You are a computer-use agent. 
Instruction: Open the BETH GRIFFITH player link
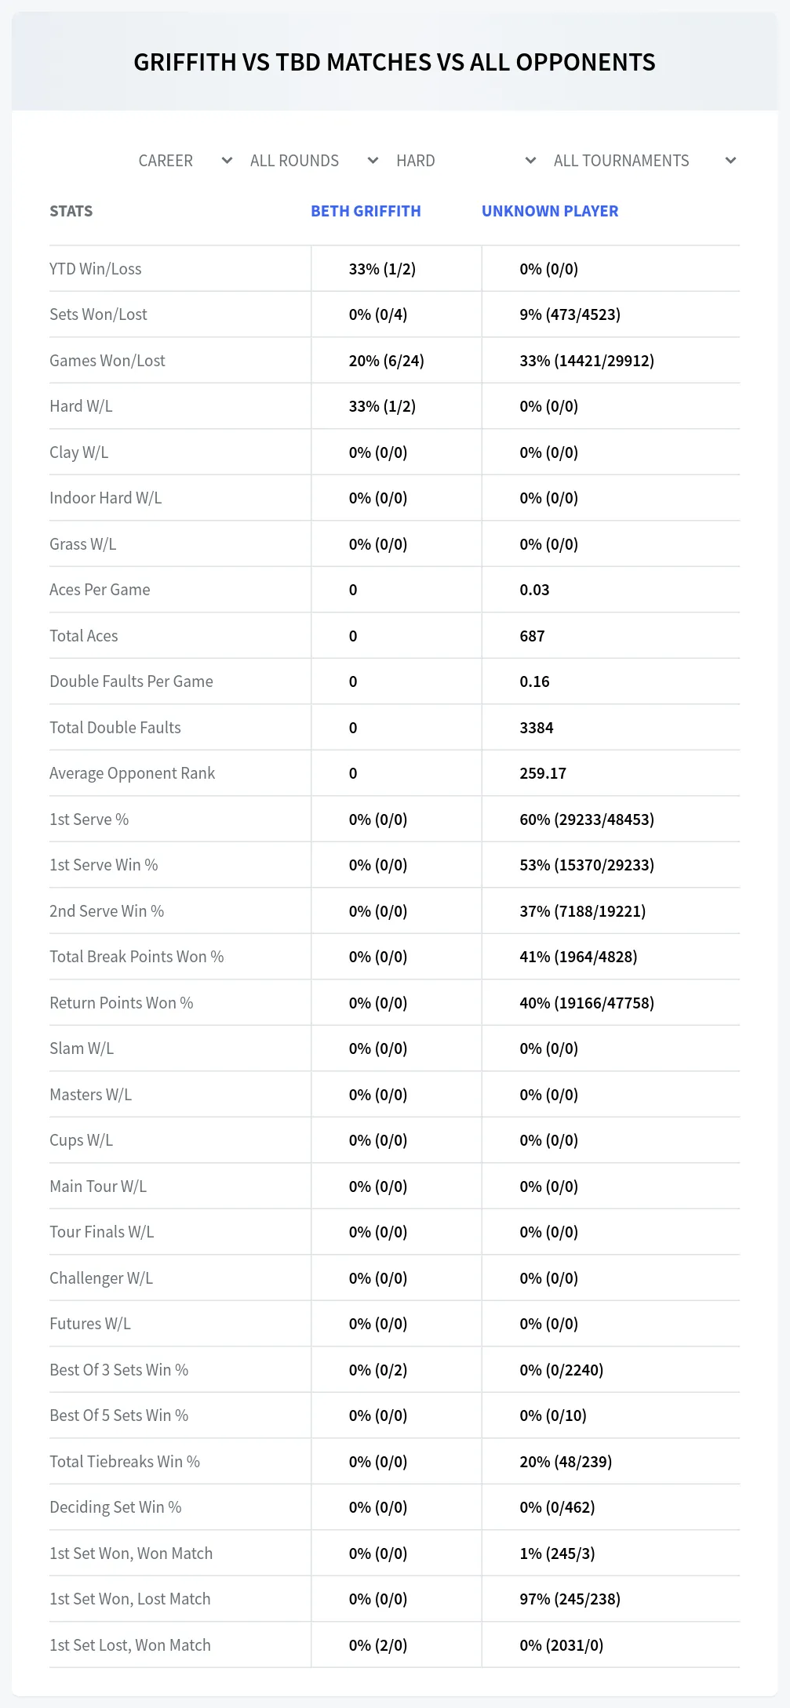coord(366,211)
